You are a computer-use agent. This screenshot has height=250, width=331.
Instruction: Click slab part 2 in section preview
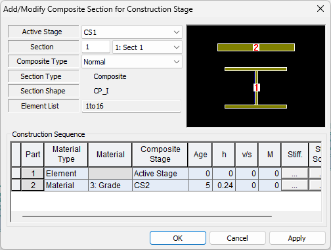pyautogui.click(x=256, y=47)
